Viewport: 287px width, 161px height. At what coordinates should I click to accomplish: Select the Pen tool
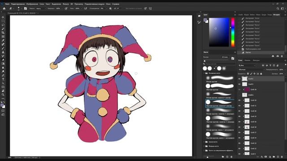click(3, 76)
